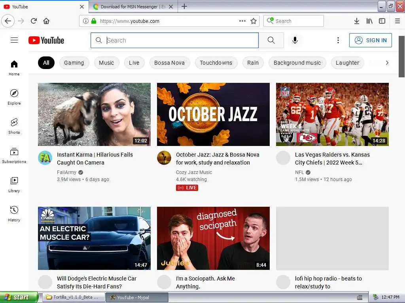
Task: Open the browser home page icon
Action: coord(46,21)
